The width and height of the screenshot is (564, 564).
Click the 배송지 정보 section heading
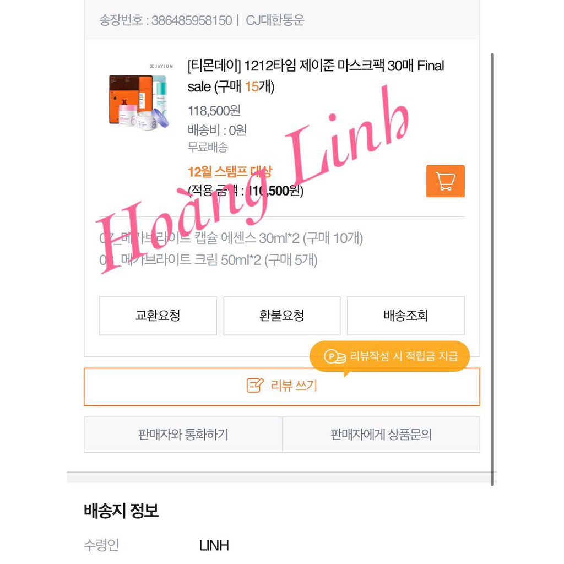pos(121,510)
